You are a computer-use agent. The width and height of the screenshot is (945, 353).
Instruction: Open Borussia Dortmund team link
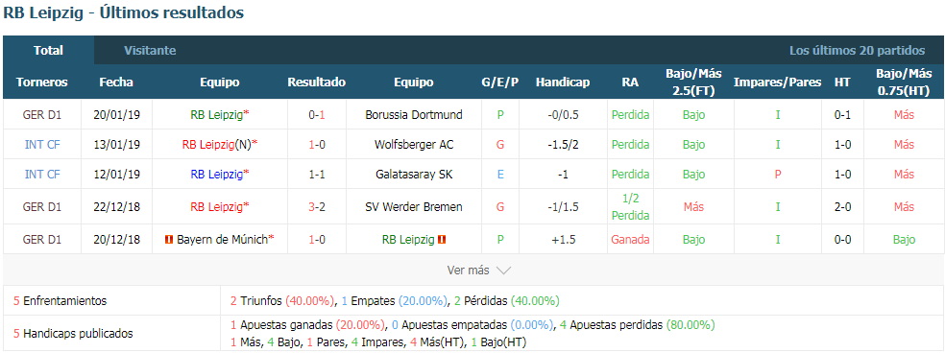pos(414,114)
